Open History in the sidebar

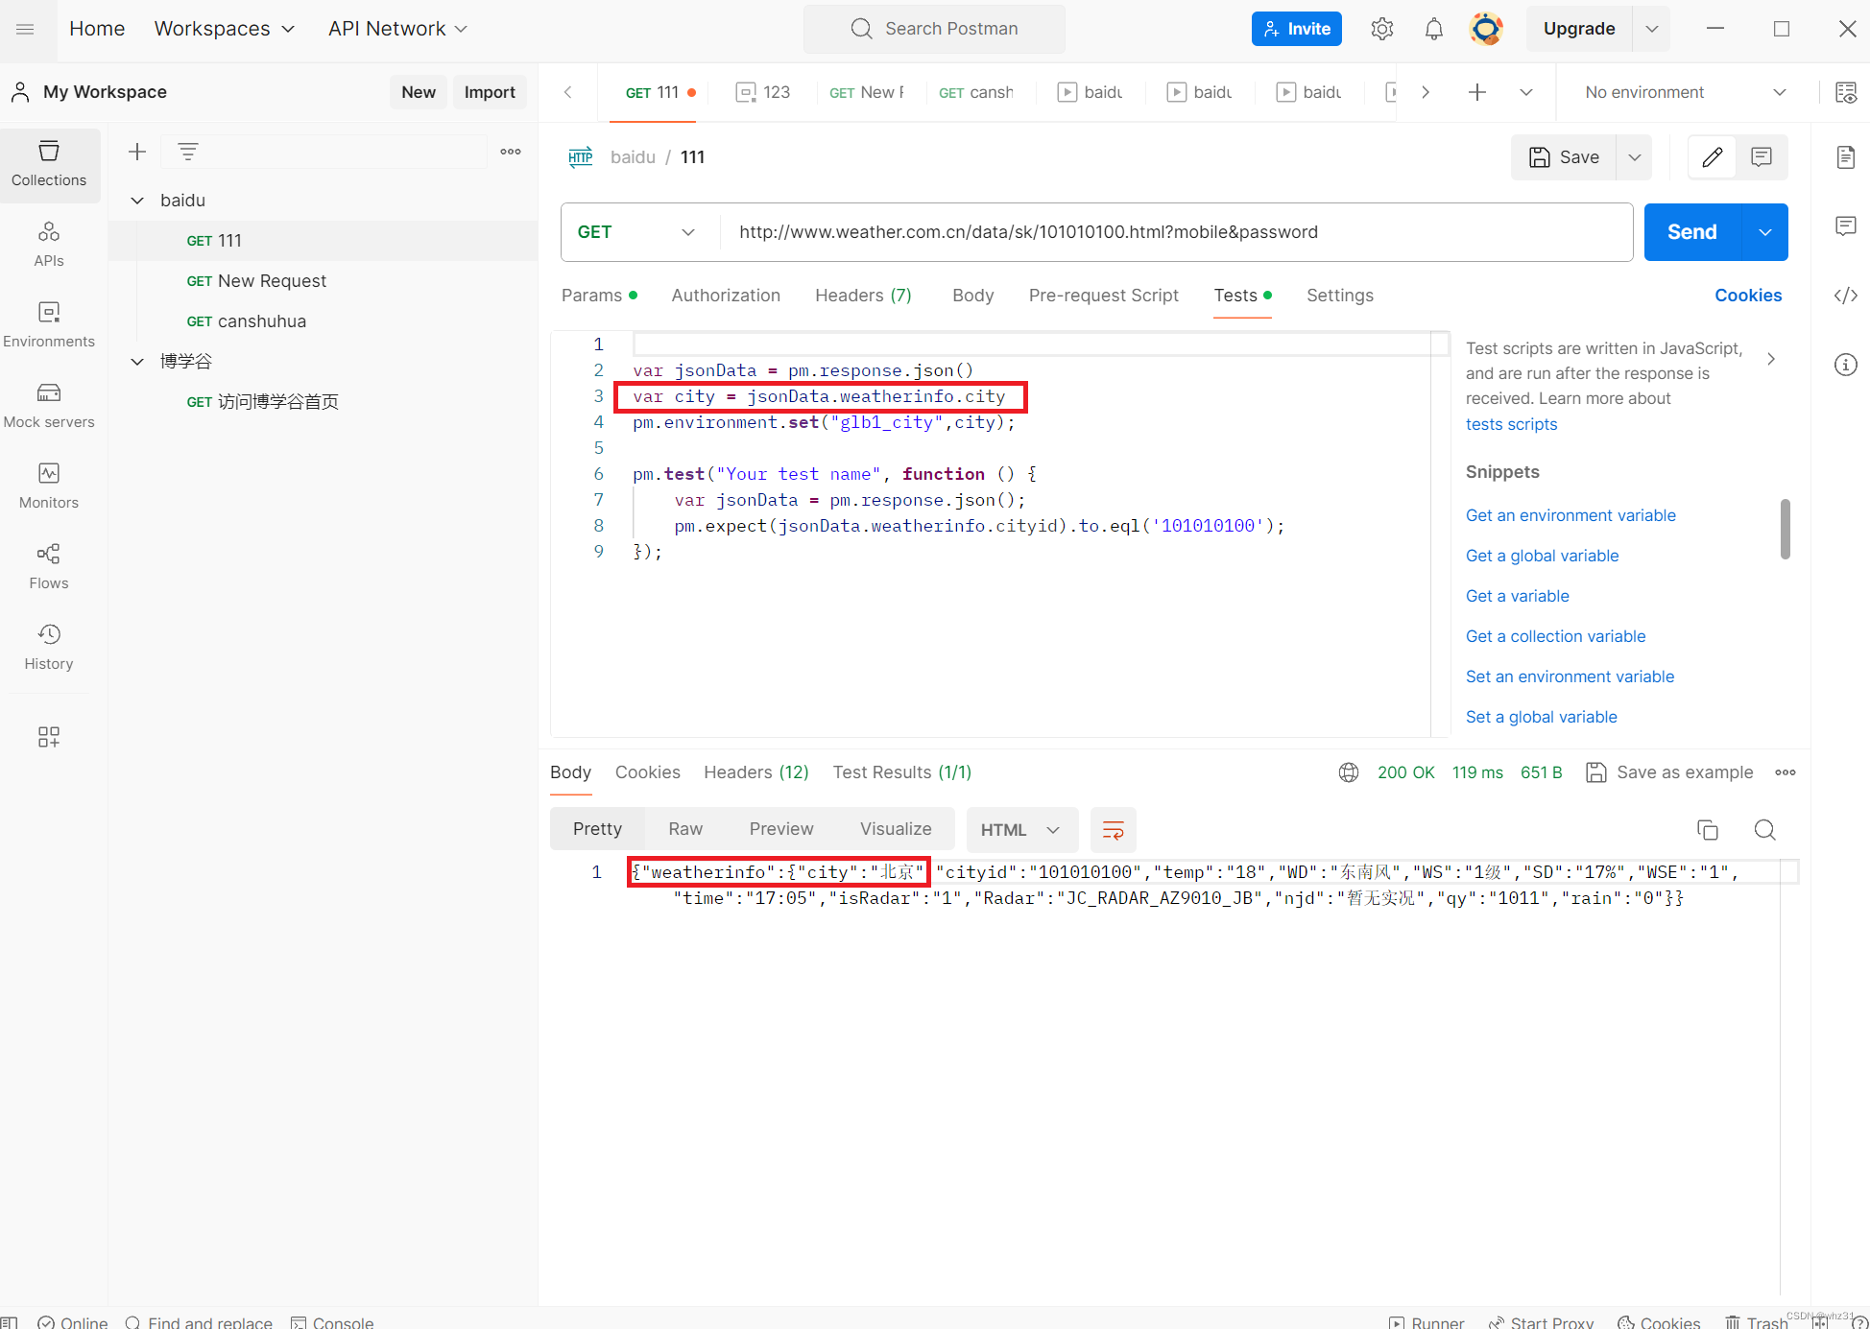(49, 647)
